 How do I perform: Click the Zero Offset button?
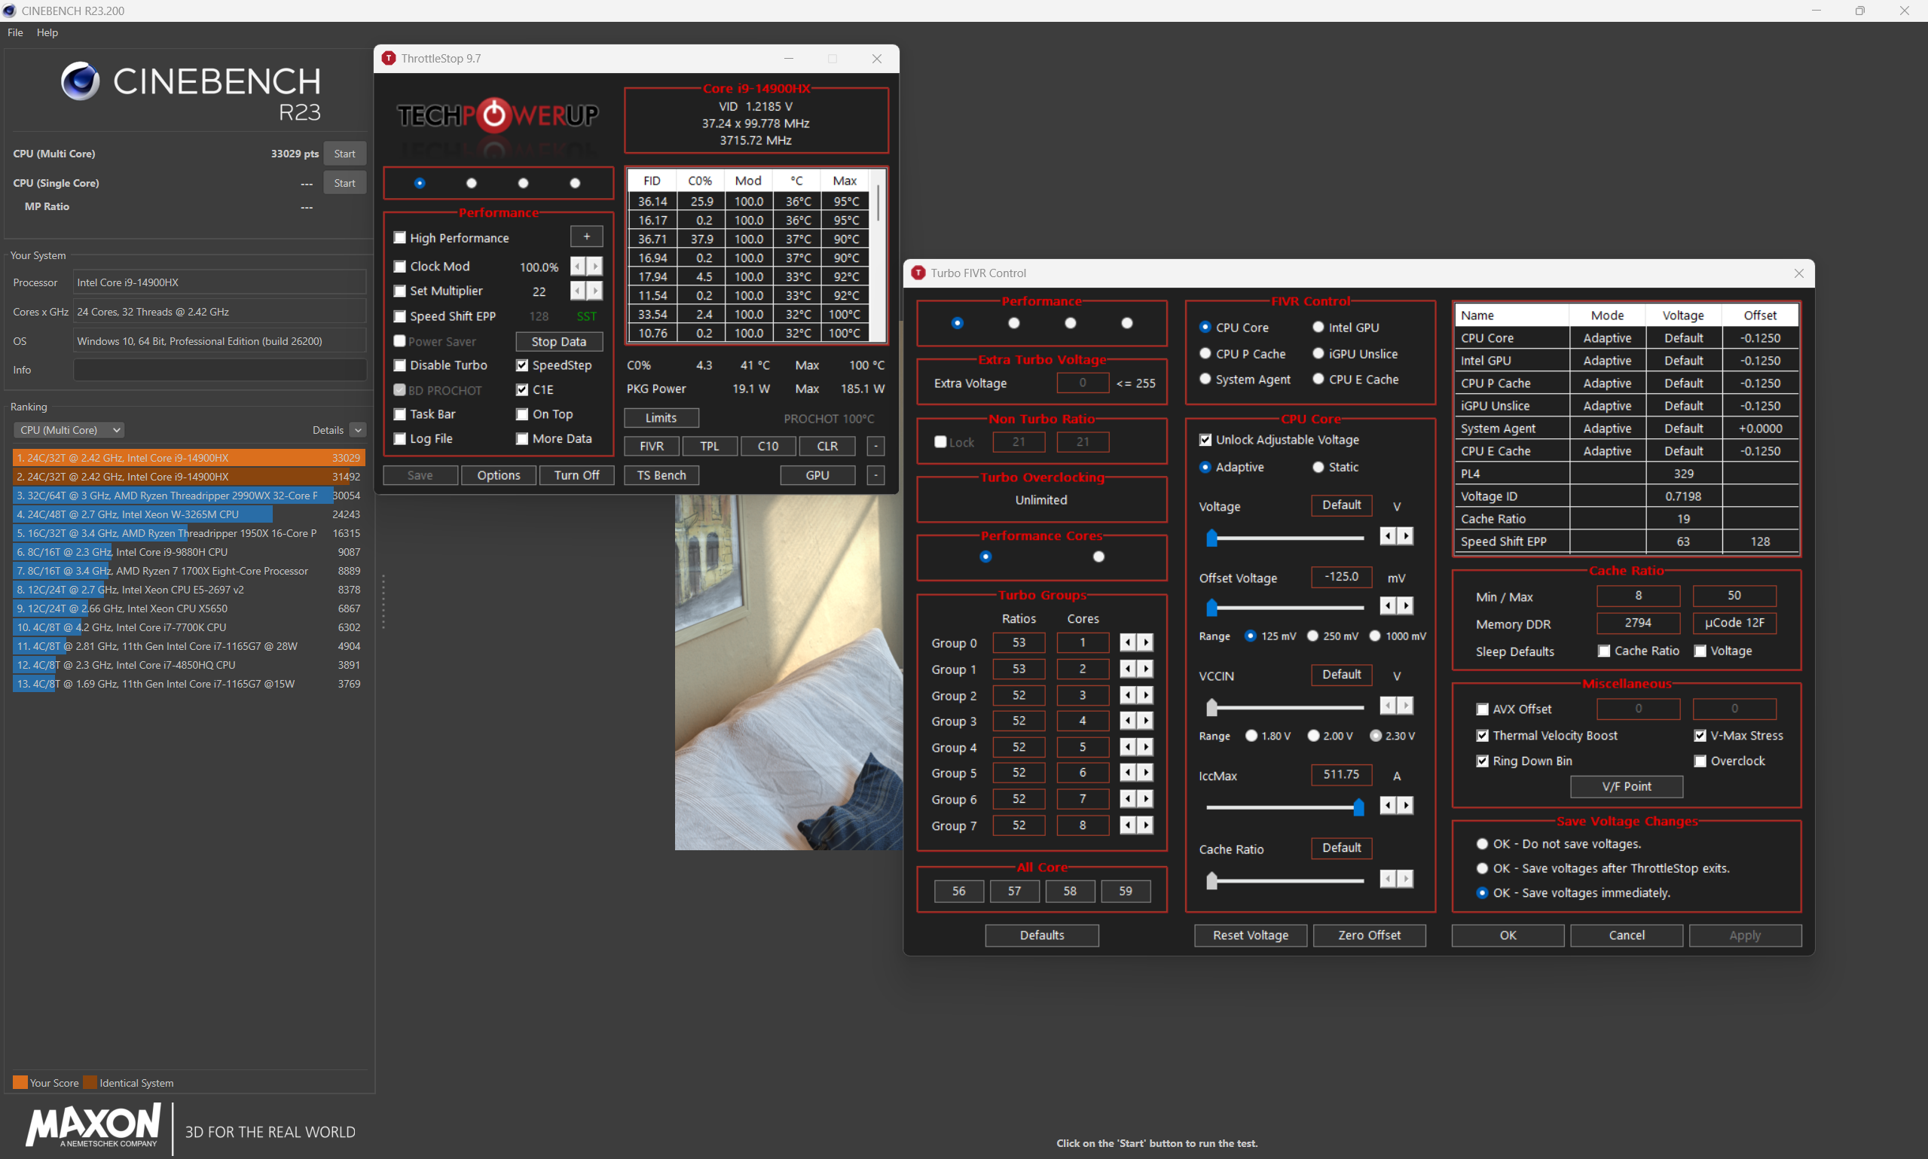pos(1369,935)
